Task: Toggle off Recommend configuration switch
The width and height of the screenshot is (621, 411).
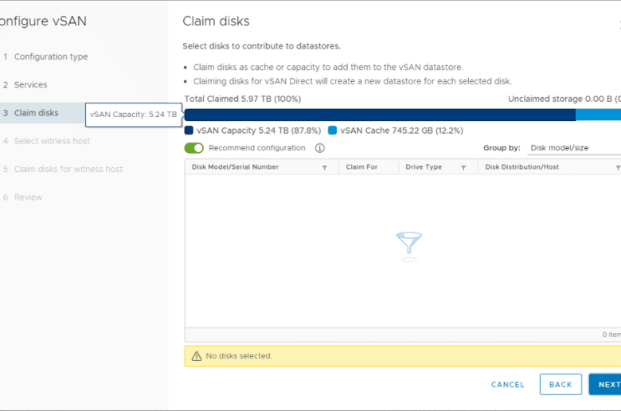Action: [x=194, y=148]
